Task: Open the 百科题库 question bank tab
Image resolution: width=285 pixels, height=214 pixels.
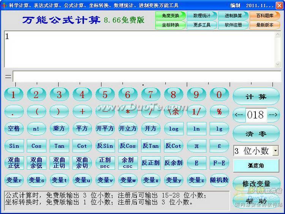Action: coord(265,16)
